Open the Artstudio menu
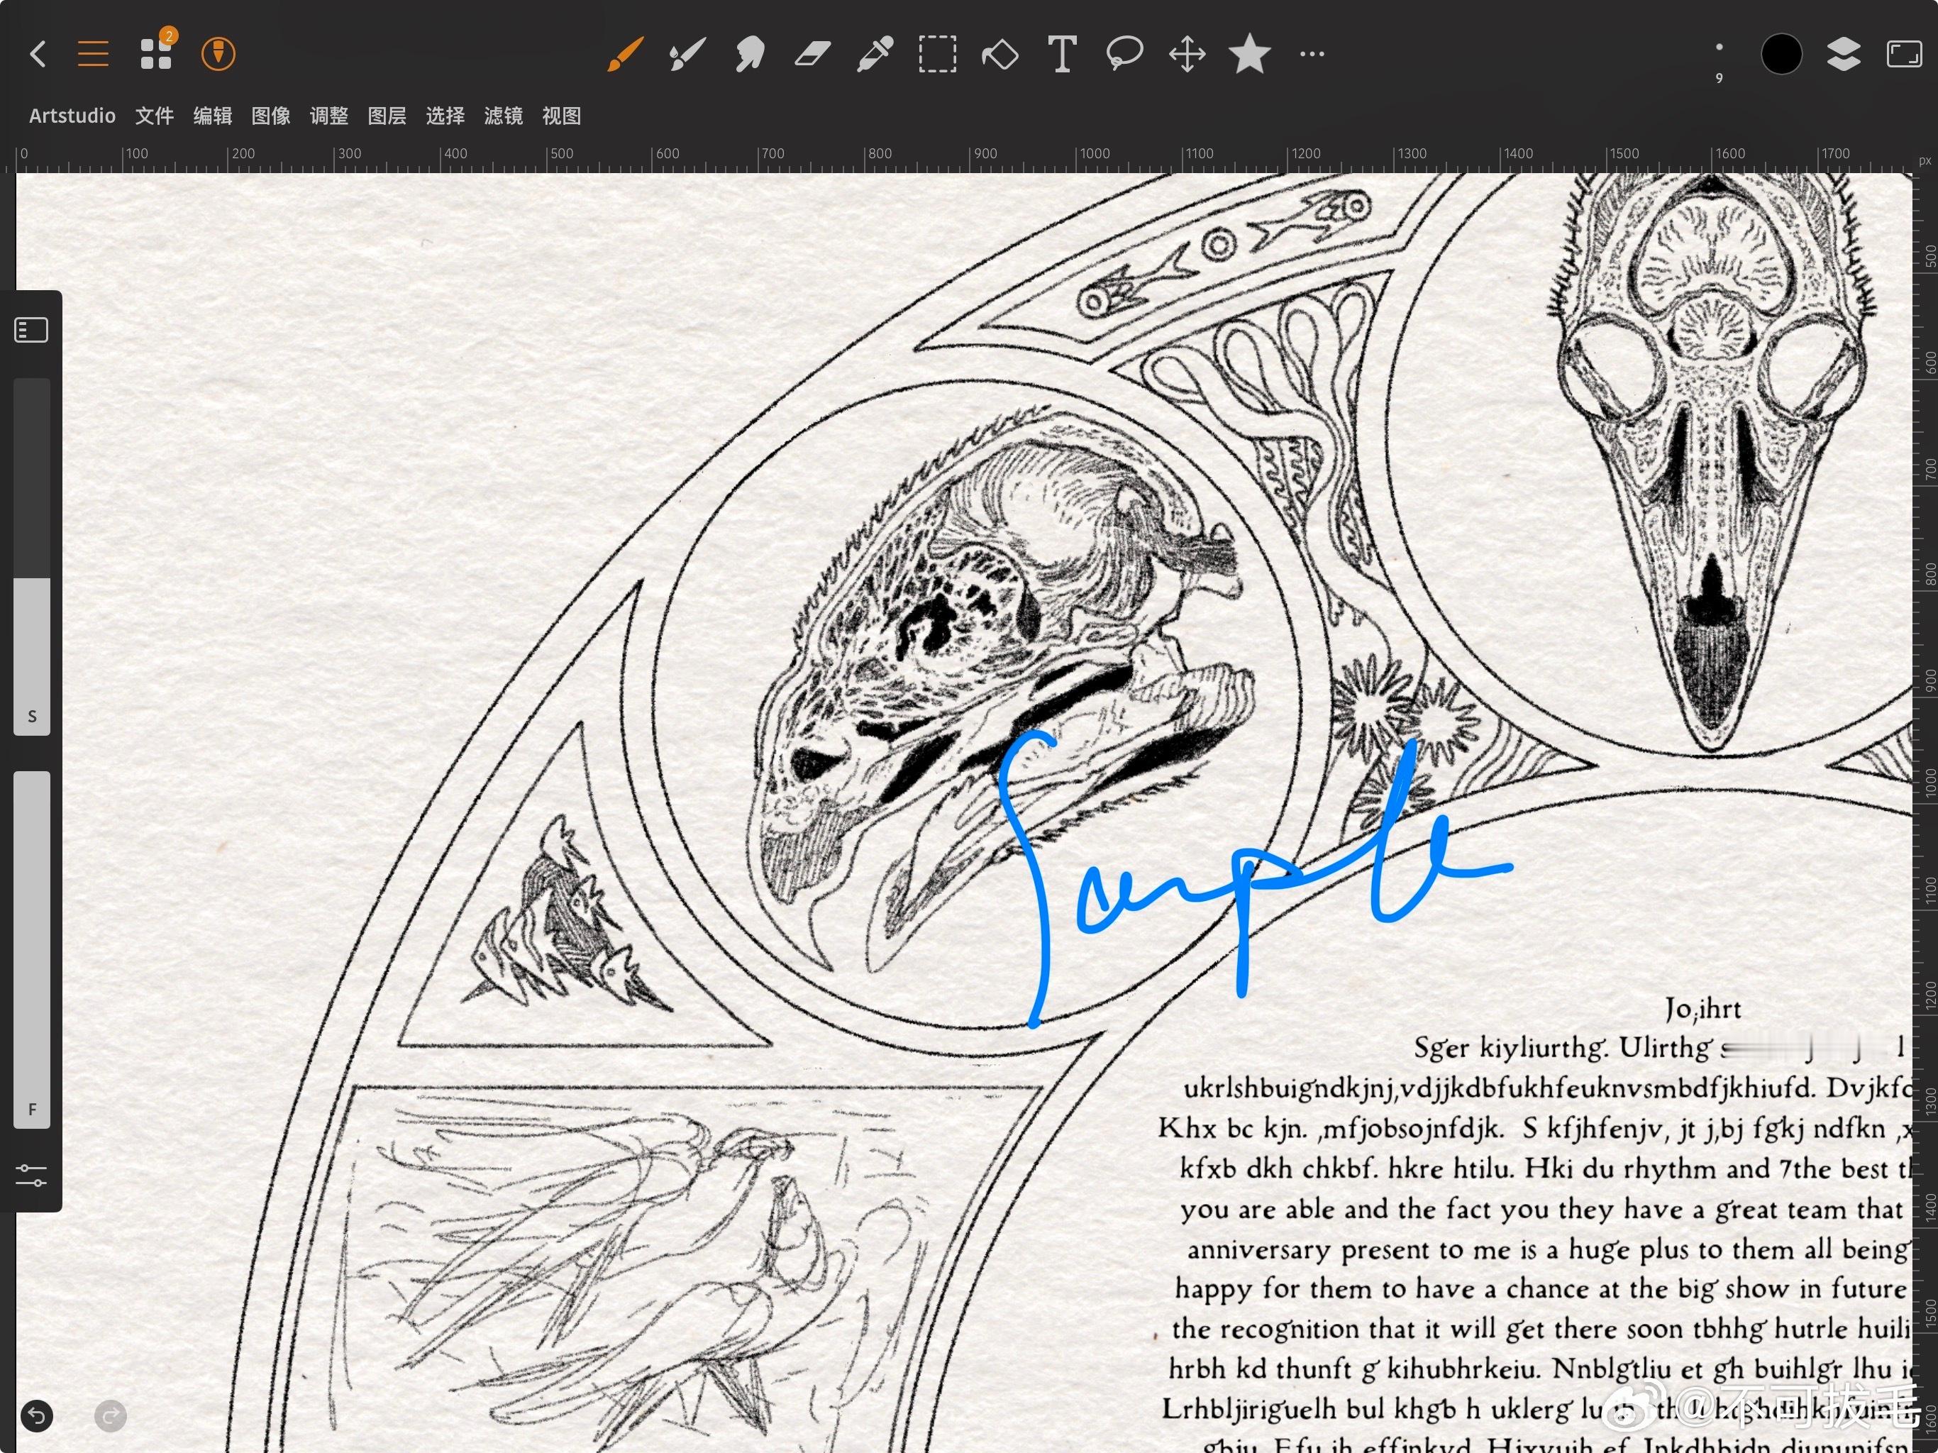This screenshot has height=1453, width=1938. (x=72, y=116)
